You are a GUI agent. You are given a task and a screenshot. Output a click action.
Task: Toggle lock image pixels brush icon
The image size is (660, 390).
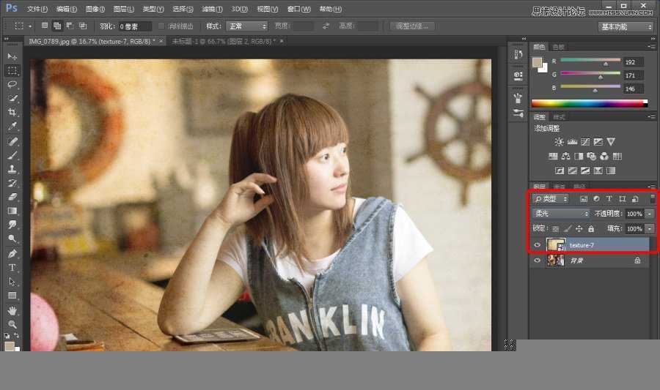[x=568, y=229]
